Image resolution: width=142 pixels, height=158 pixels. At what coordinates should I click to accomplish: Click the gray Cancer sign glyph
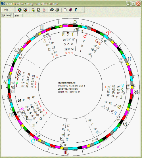17,50
